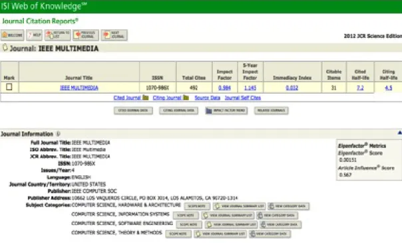View Category Data for Information Systems
Screen dimensions: 402x243
pyautogui.click(x=277, y=215)
